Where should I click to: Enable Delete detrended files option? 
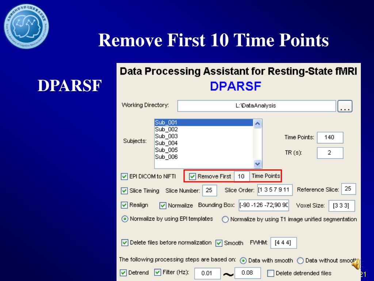click(x=271, y=273)
